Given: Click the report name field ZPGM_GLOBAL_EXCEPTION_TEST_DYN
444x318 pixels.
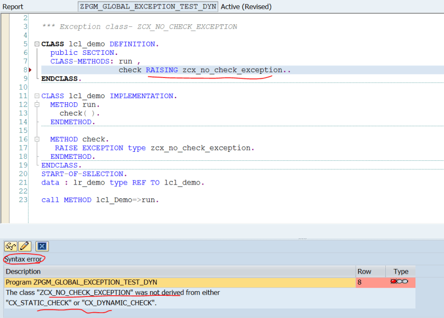Looking at the screenshot, I should tap(147, 6).
